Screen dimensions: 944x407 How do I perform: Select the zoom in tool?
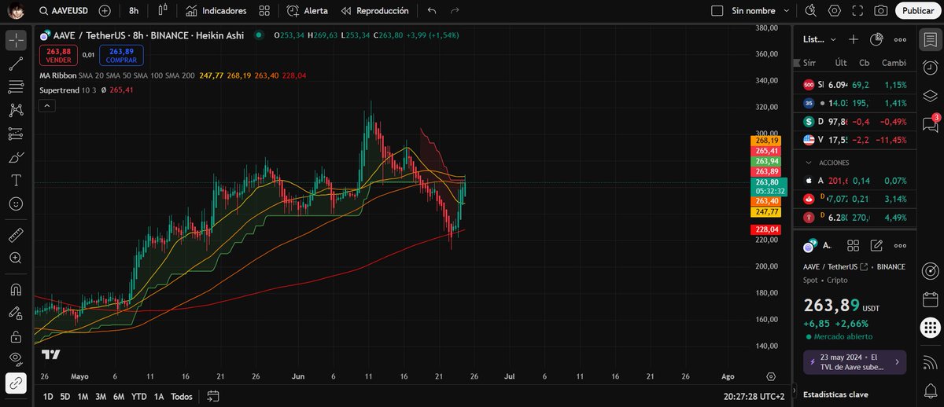point(16,258)
